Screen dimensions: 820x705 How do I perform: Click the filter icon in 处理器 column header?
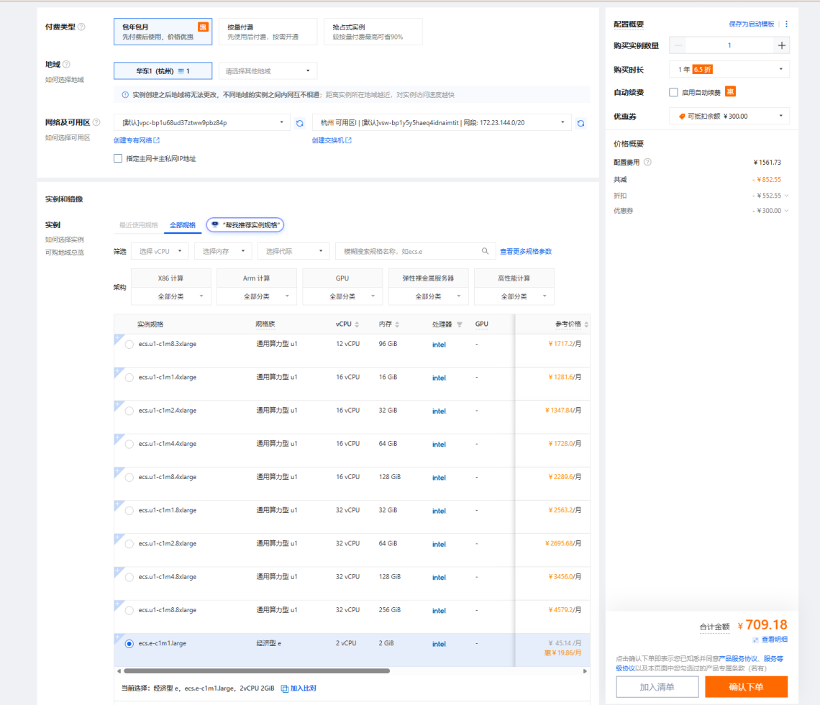click(x=460, y=324)
